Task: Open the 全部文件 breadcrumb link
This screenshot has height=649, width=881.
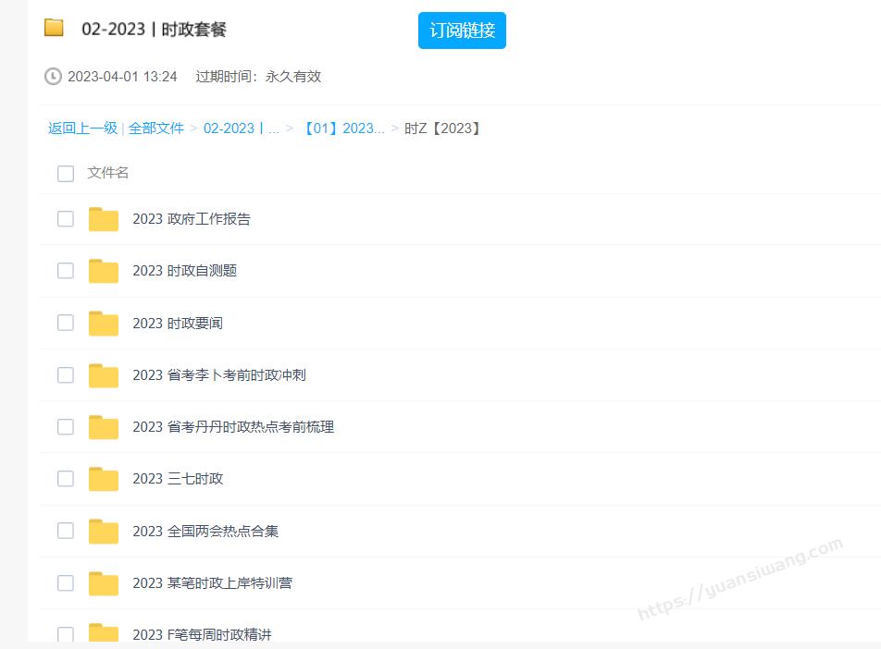Action: [x=156, y=128]
